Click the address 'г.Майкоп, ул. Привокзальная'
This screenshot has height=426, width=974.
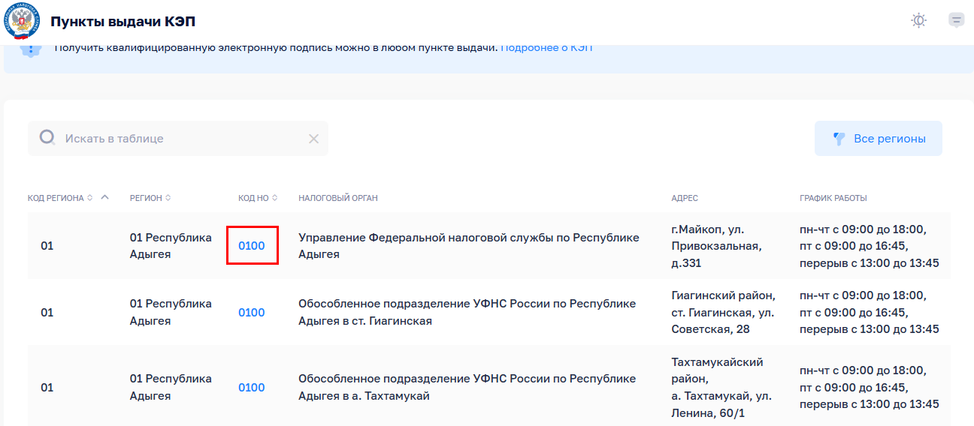coord(716,246)
